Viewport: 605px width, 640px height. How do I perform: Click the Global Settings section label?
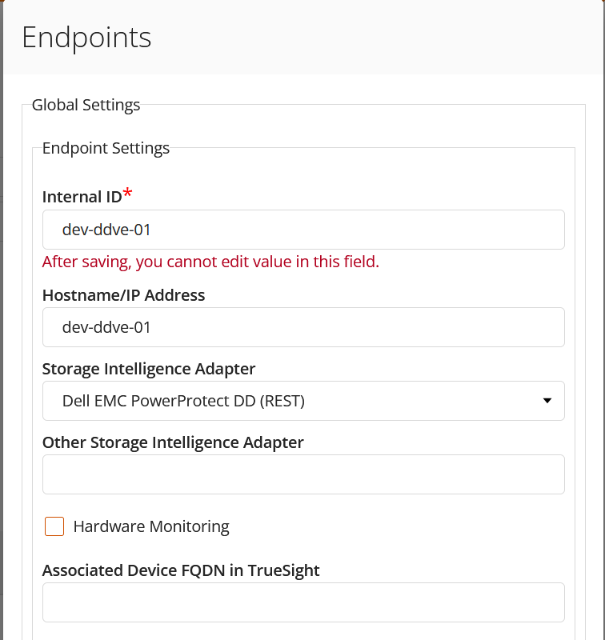(x=86, y=104)
